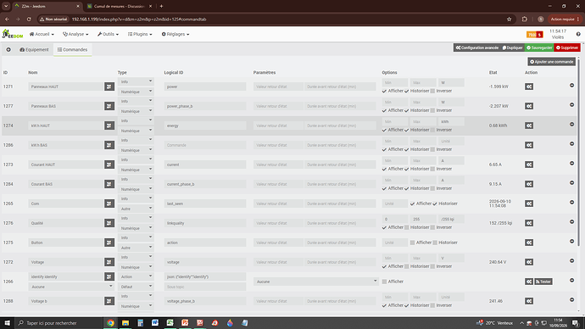
Task: Remove the Qualité command
Action: coord(571,222)
